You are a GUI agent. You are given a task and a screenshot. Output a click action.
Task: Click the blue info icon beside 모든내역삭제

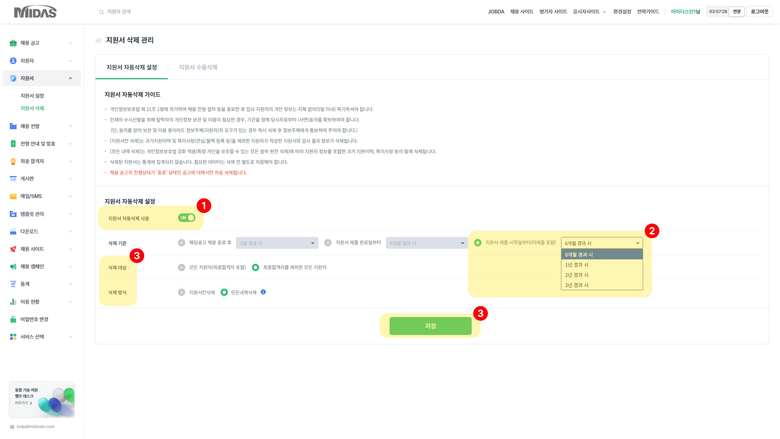coord(263,292)
